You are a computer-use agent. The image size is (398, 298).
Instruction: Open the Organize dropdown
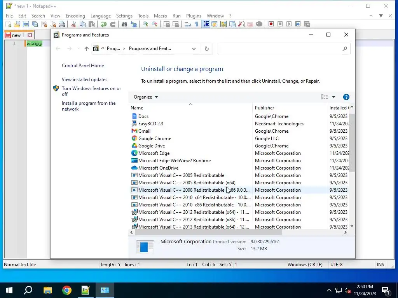tap(146, 97)
